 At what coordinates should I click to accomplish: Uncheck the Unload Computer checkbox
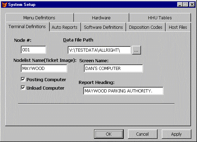23,88
